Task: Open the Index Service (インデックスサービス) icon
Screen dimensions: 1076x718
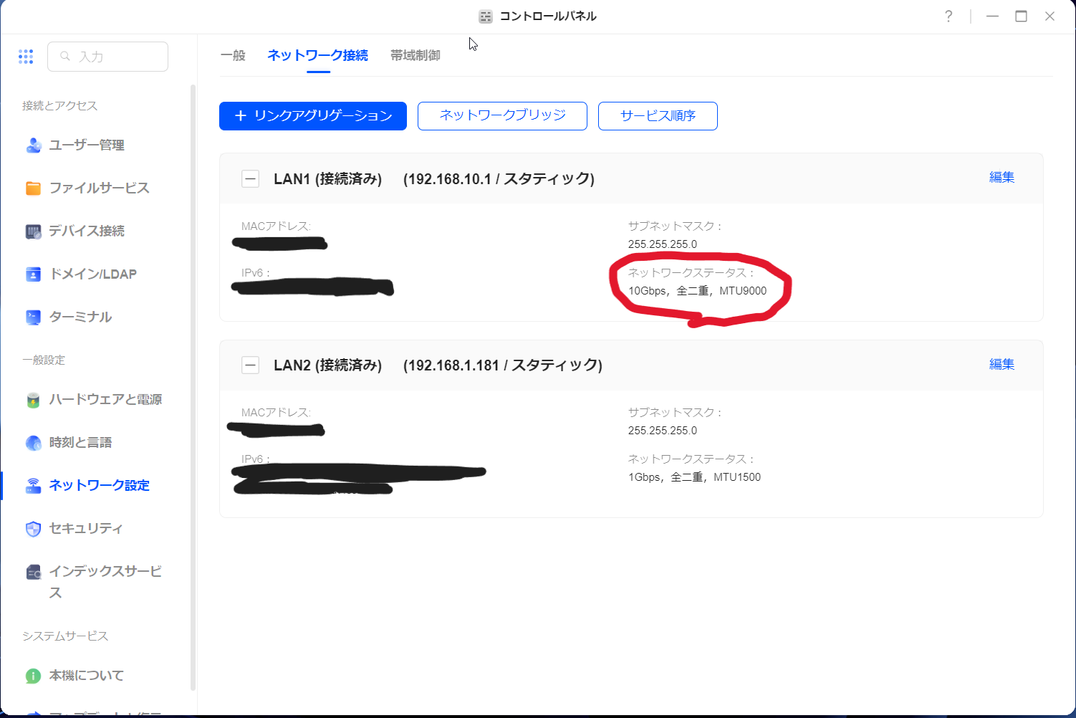Action: click(34, 572)
